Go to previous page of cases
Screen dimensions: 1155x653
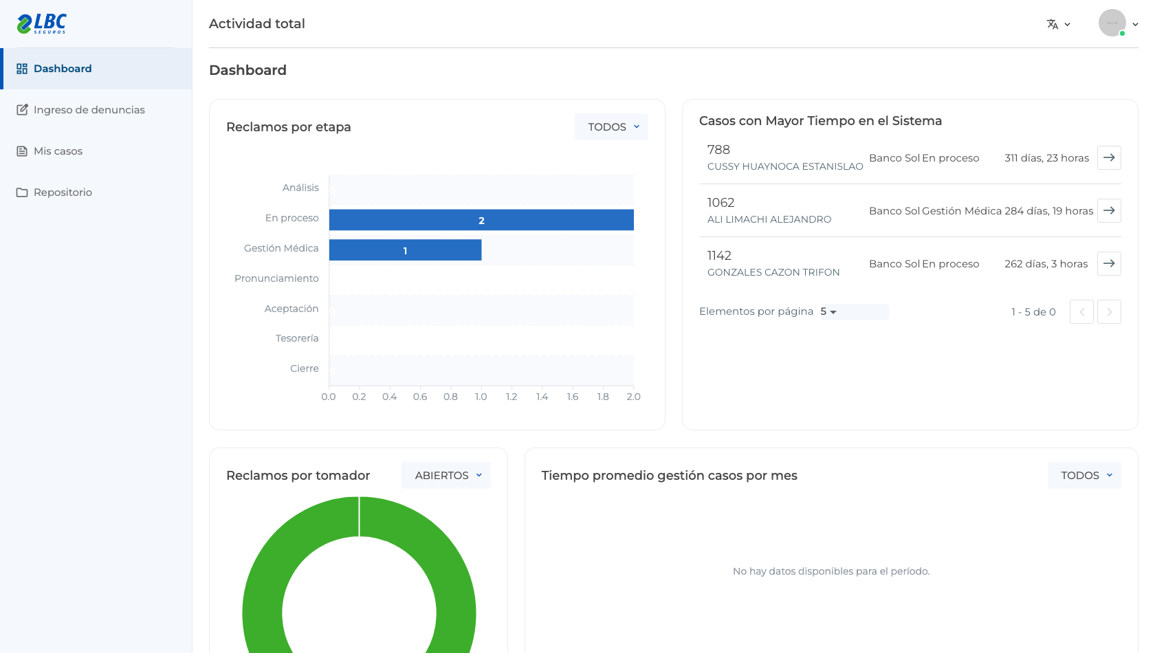(1081, 311)
